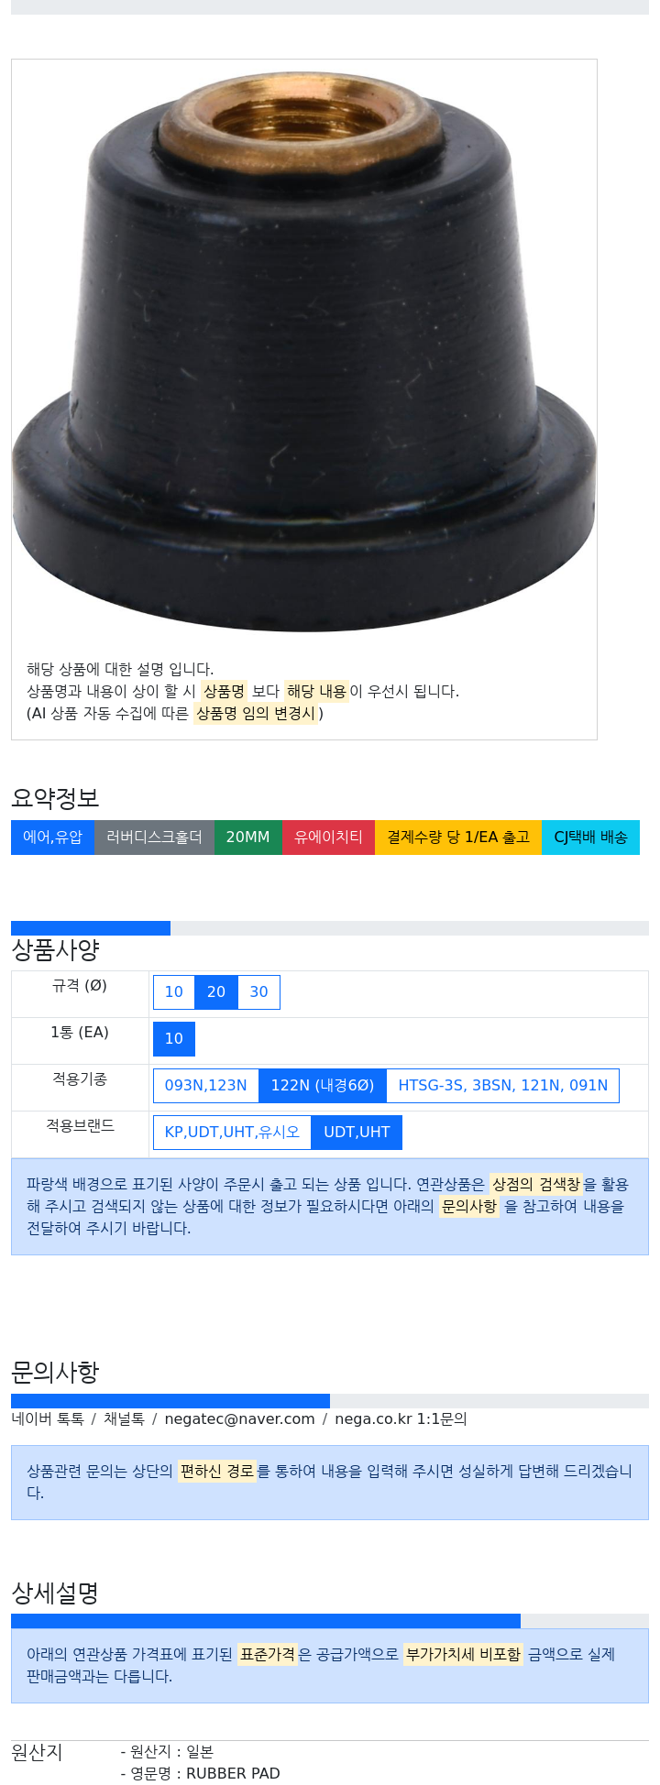Select the 093N,123N applicable model
Image resolution: width=660 pixels, height=1785 pixels.
pyautogui.click(x=205, y=1086)
